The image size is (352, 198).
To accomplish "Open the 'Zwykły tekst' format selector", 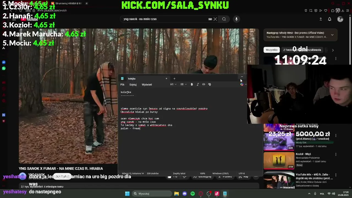I will (x=179, y=174).
